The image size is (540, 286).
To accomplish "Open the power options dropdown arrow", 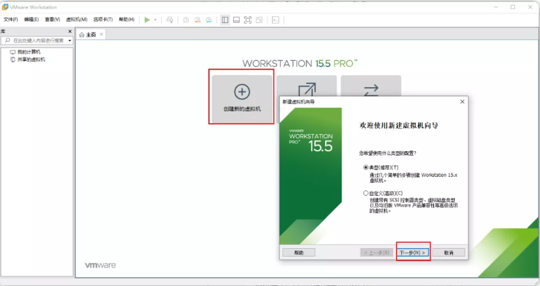I will (x=155, y=20).
